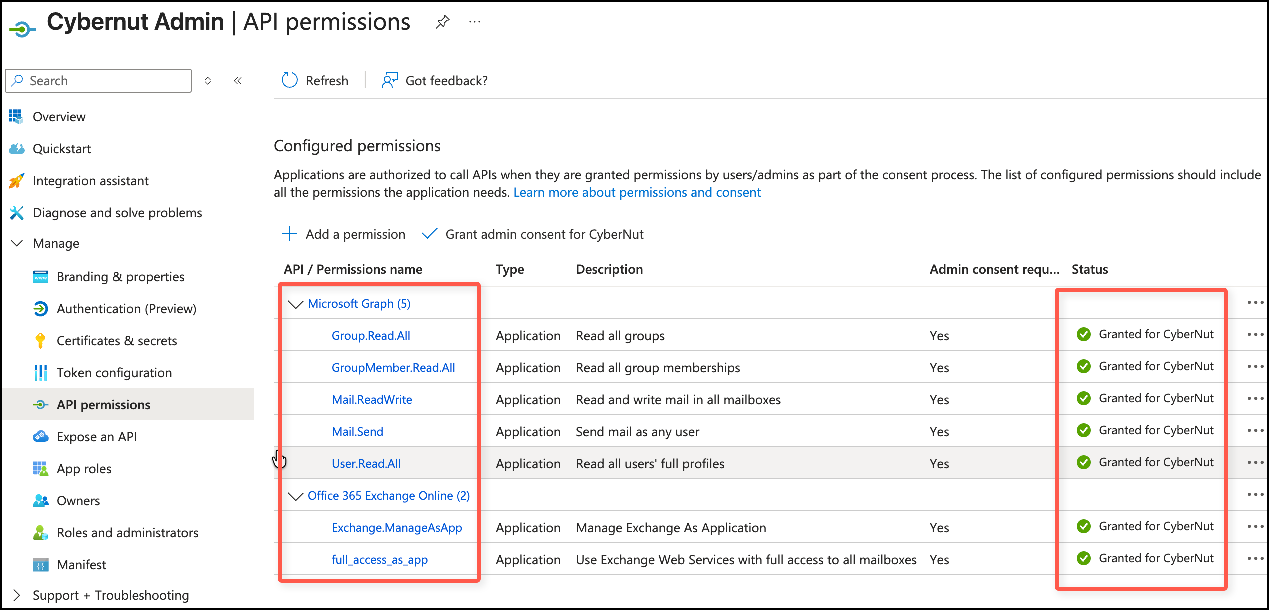Image resolution: width=1269 pixels, height=610 pixels.
Task: Click the Got feedback person icon
Action: (389, 80)
